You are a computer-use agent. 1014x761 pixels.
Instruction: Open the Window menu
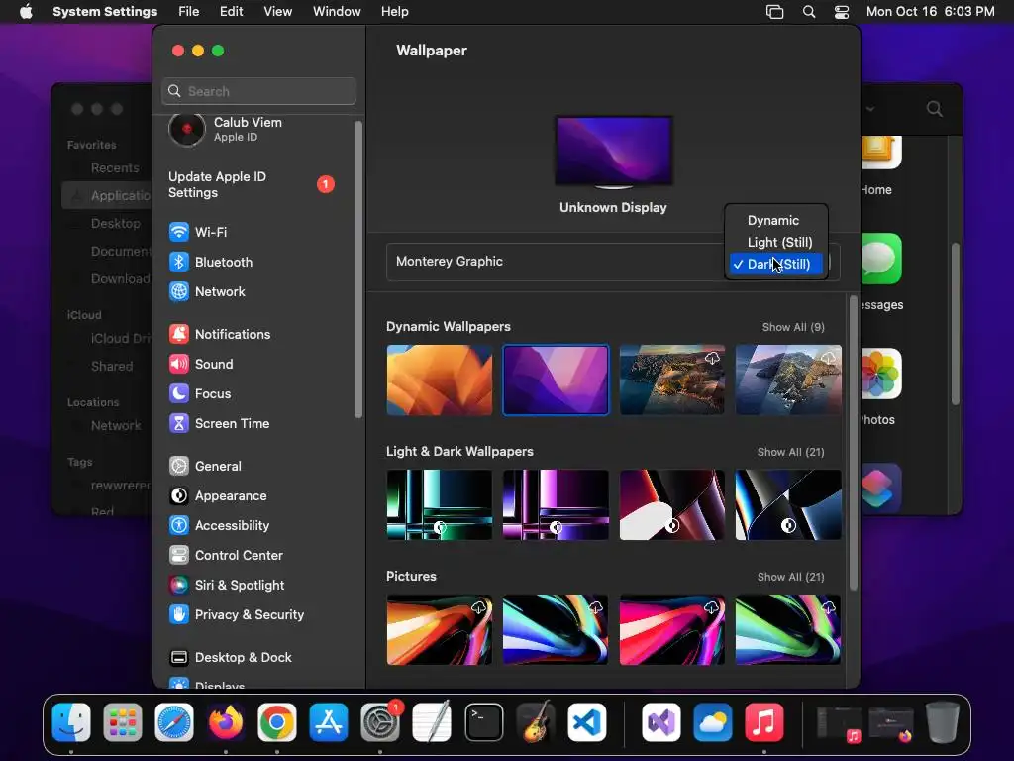337,12
